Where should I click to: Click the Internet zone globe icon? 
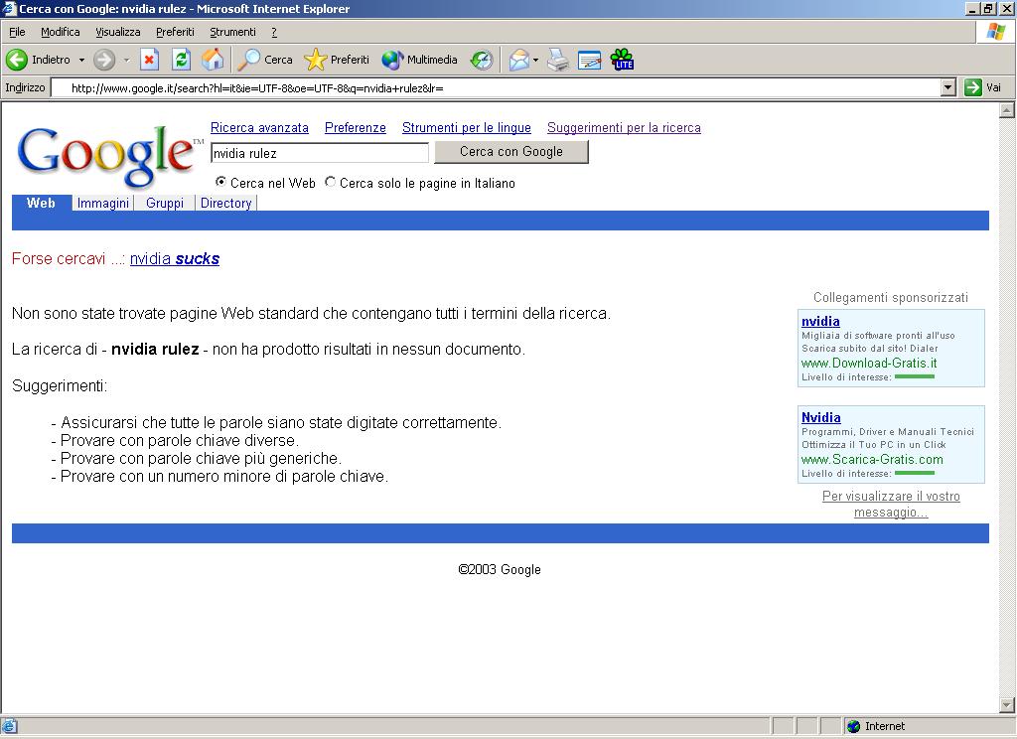point(853,726)
